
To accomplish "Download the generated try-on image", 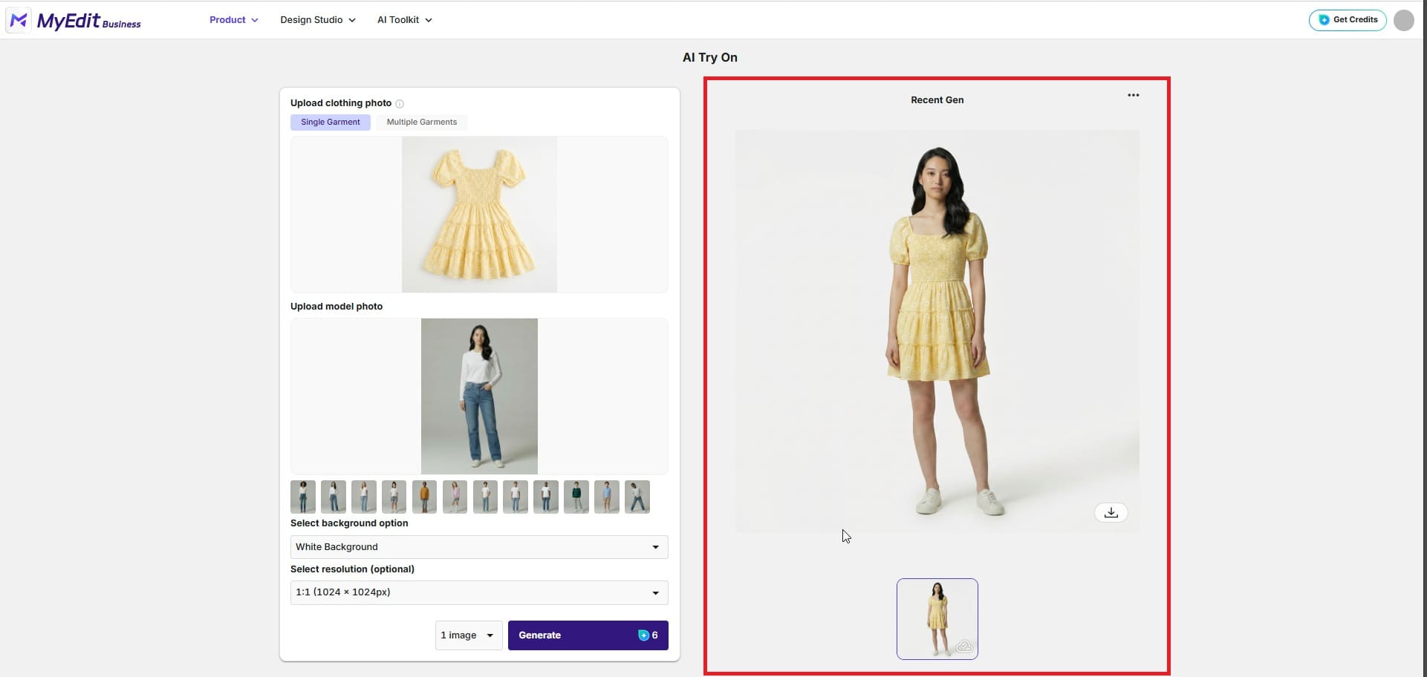I will coord(1111,512).
